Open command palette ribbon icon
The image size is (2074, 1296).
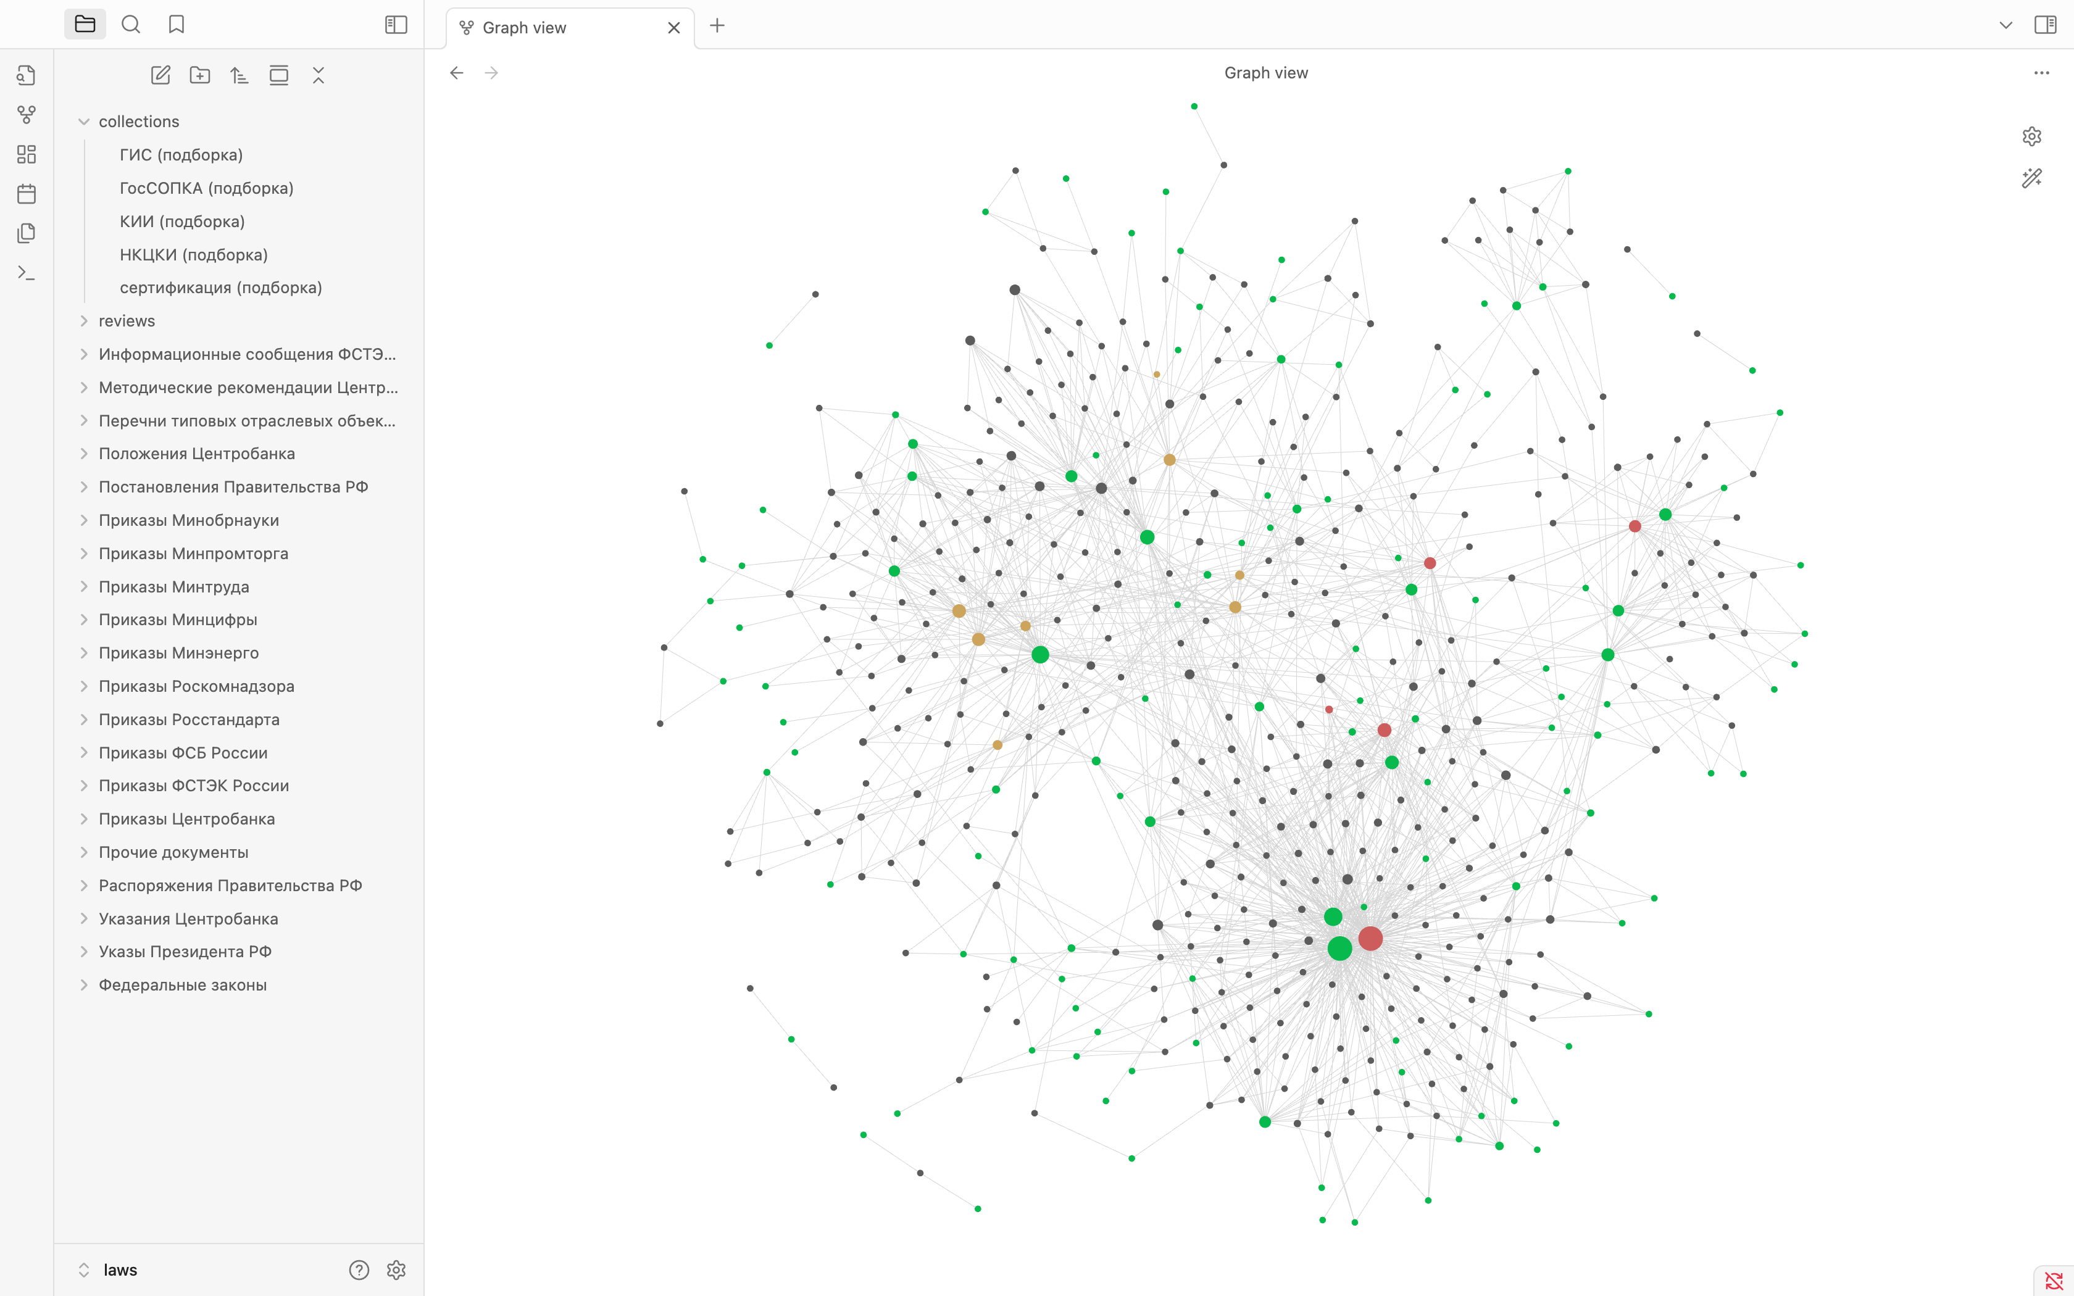(27, 273)
